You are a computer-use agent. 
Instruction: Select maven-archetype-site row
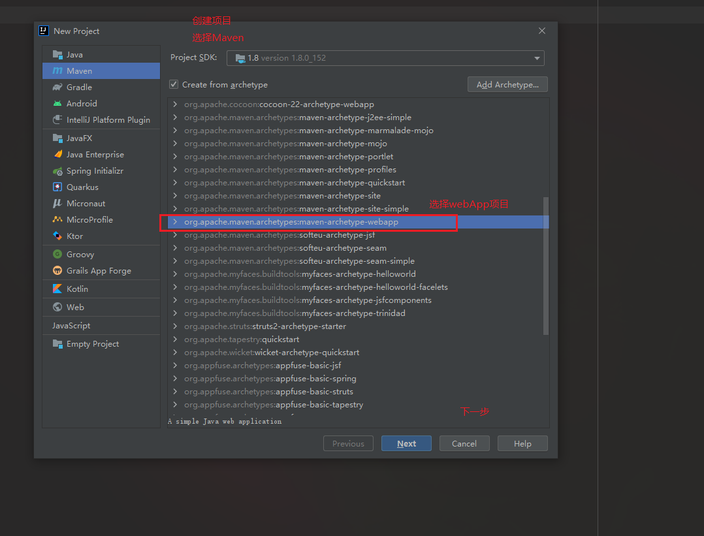(x=358, y=196)
